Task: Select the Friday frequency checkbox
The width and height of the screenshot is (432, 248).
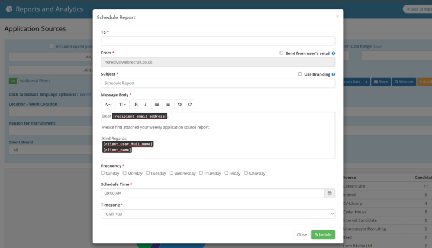Action: tap(225, 173)
